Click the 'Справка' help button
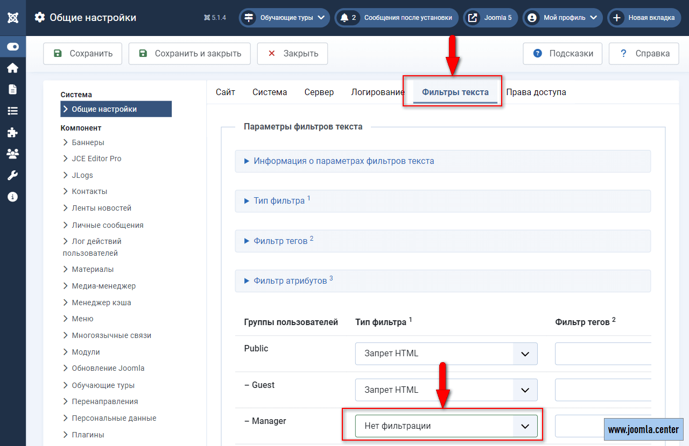 coord(644,54)
